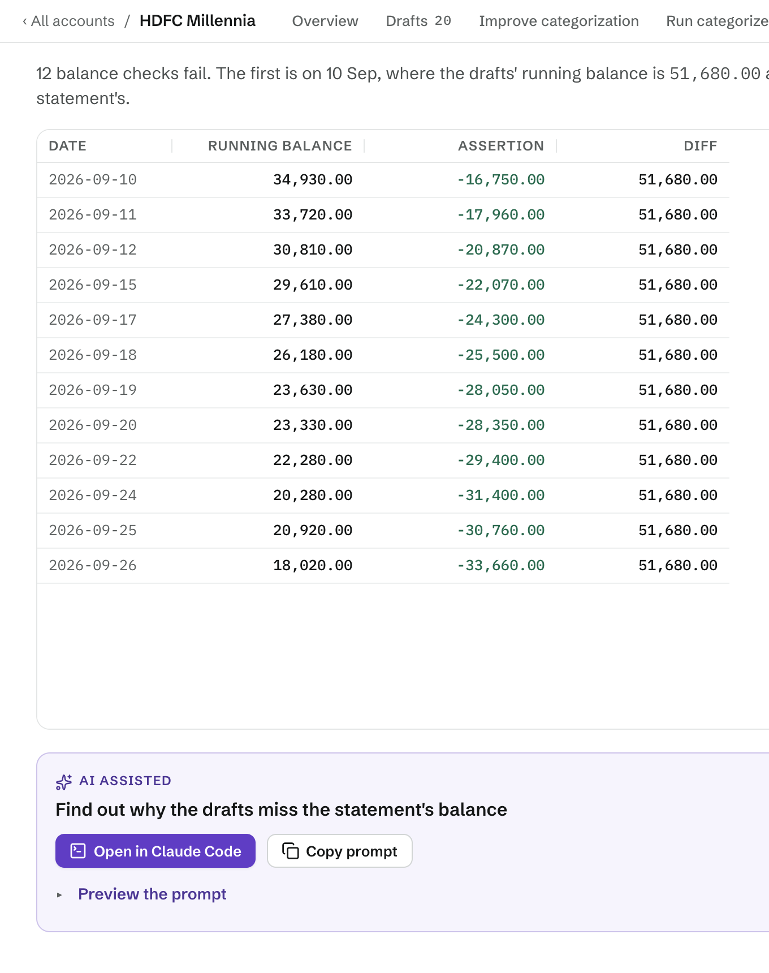The height and width of the screenshot is (973, 769).
Task: Click running balance 20,280.00
Action: point(313,496)
